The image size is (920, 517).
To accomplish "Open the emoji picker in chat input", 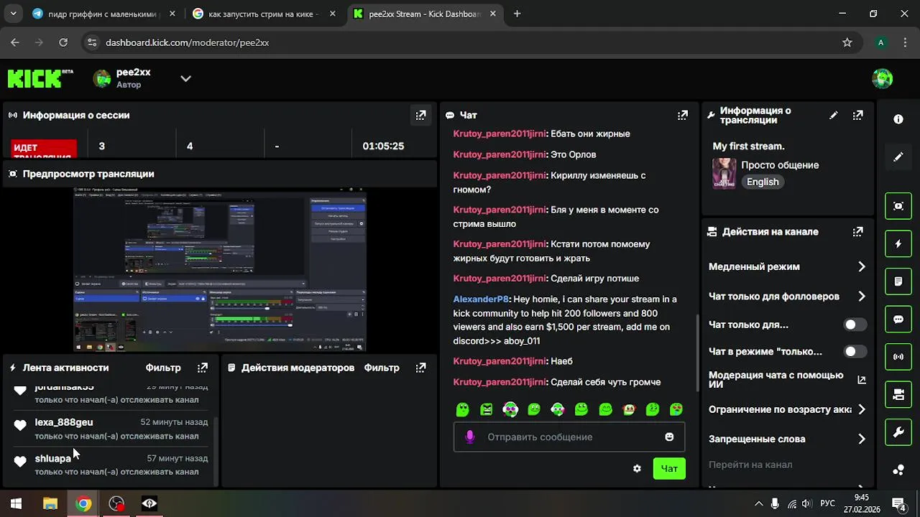I will point(669,437).
